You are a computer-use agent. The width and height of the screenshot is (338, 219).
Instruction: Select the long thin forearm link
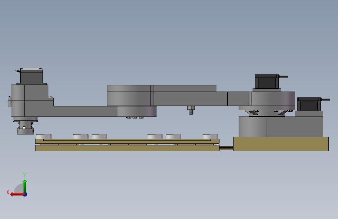(85, 111)
